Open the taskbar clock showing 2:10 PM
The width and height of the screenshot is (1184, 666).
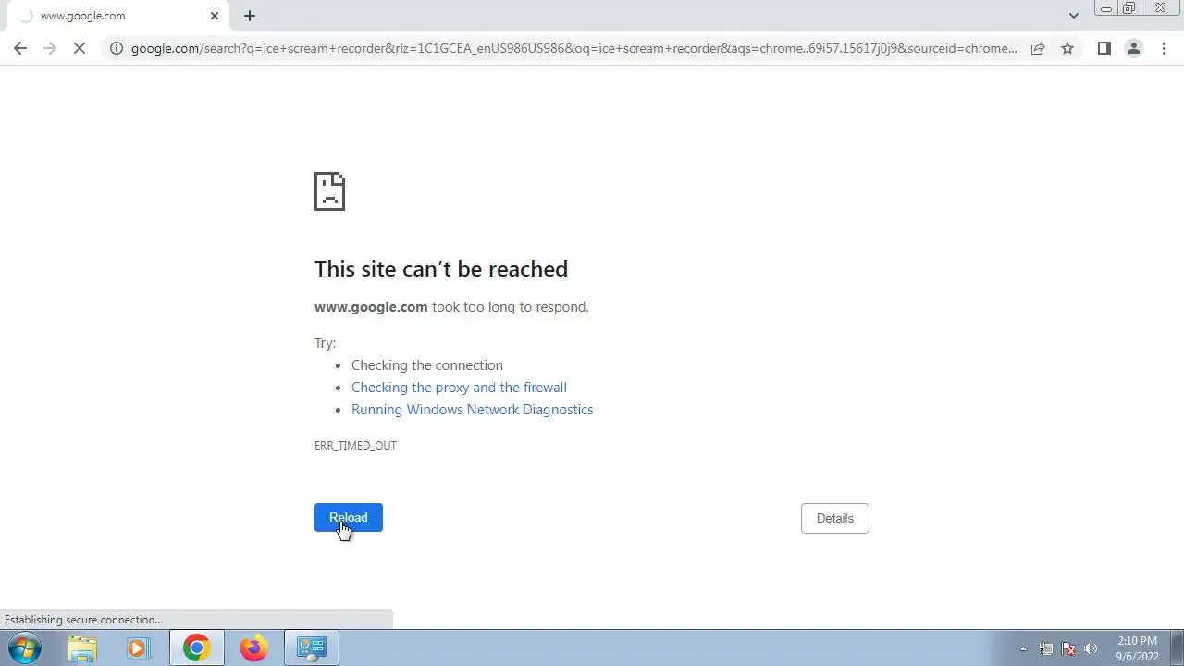(1137, 648)
